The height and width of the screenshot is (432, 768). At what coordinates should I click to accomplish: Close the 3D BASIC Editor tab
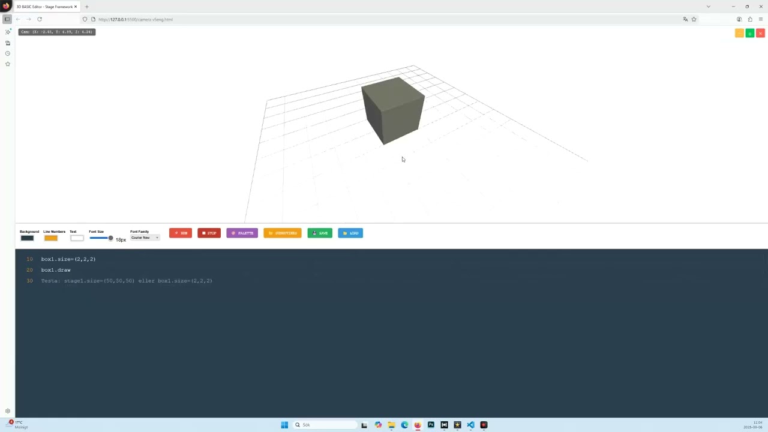76,7
